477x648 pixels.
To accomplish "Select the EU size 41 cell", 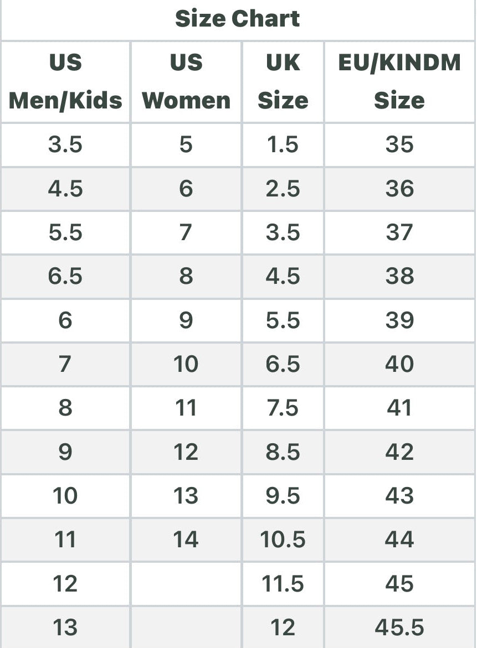I will coord(399,408).
